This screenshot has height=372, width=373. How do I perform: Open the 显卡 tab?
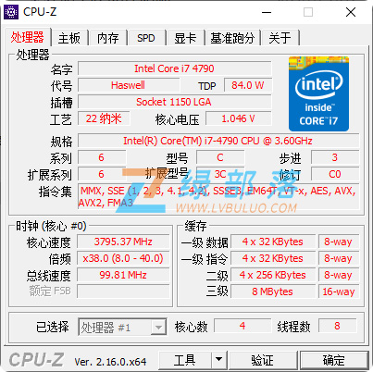click(185, 38)
